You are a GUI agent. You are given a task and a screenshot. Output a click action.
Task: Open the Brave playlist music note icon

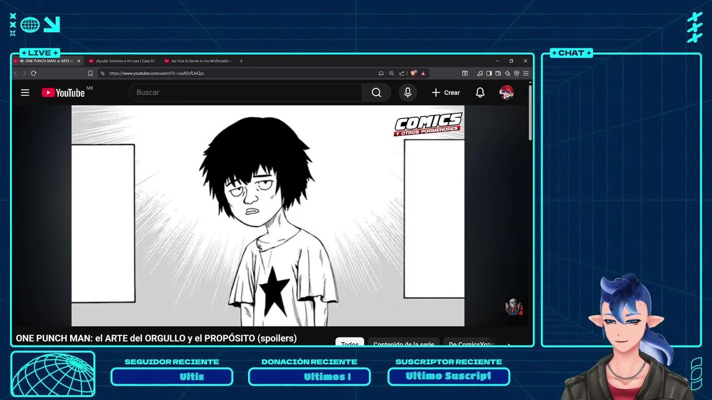coord(479,73)
